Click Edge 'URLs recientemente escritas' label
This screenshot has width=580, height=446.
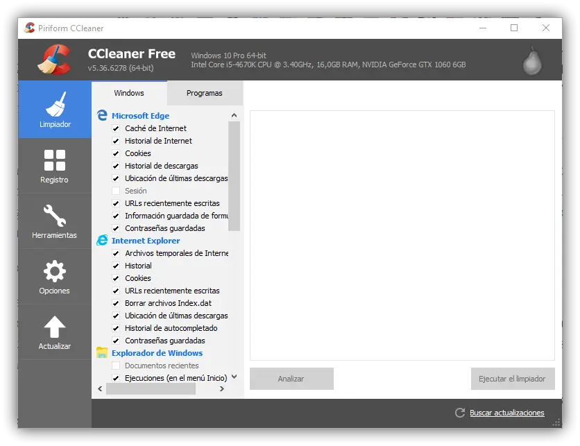click(172, 203)
